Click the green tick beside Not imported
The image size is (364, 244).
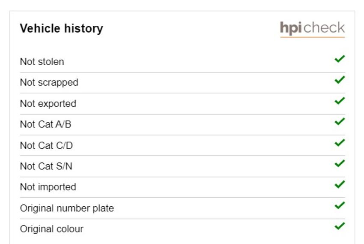coord(340,184)
